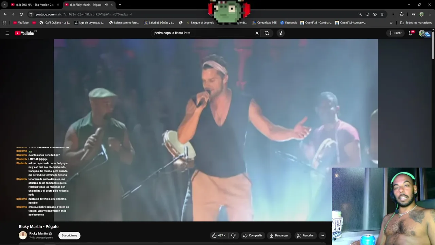Start voice search with the microphone

click(x=280, y=33)
